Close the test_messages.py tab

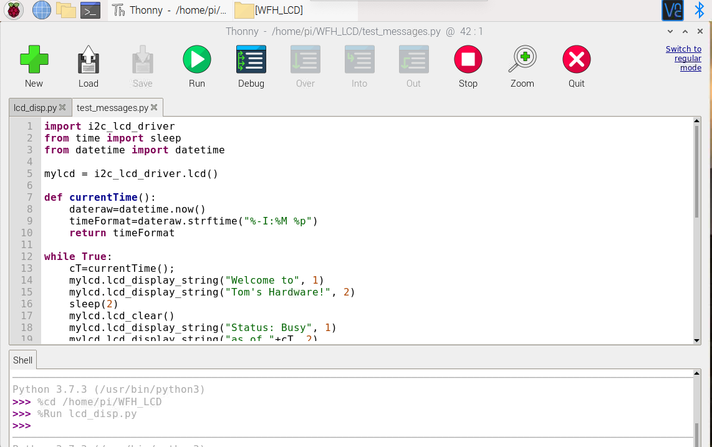coord(153,107)
